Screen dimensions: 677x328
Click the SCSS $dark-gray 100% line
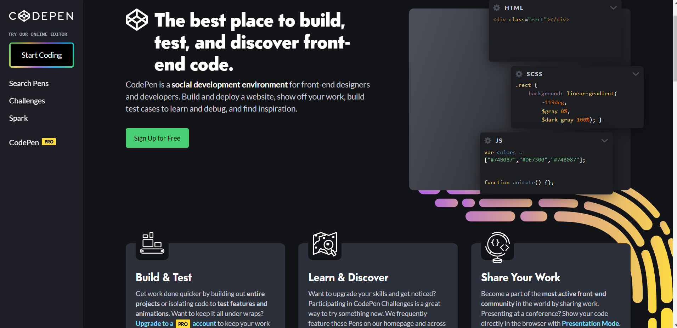click(x=572, y=120)
